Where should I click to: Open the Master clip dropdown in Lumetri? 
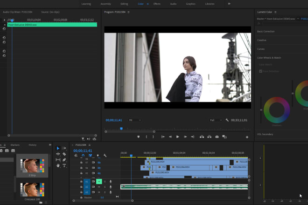point(298,19)
